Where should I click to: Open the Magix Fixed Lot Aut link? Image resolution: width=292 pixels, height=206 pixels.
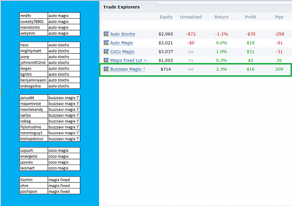point(130,60)
